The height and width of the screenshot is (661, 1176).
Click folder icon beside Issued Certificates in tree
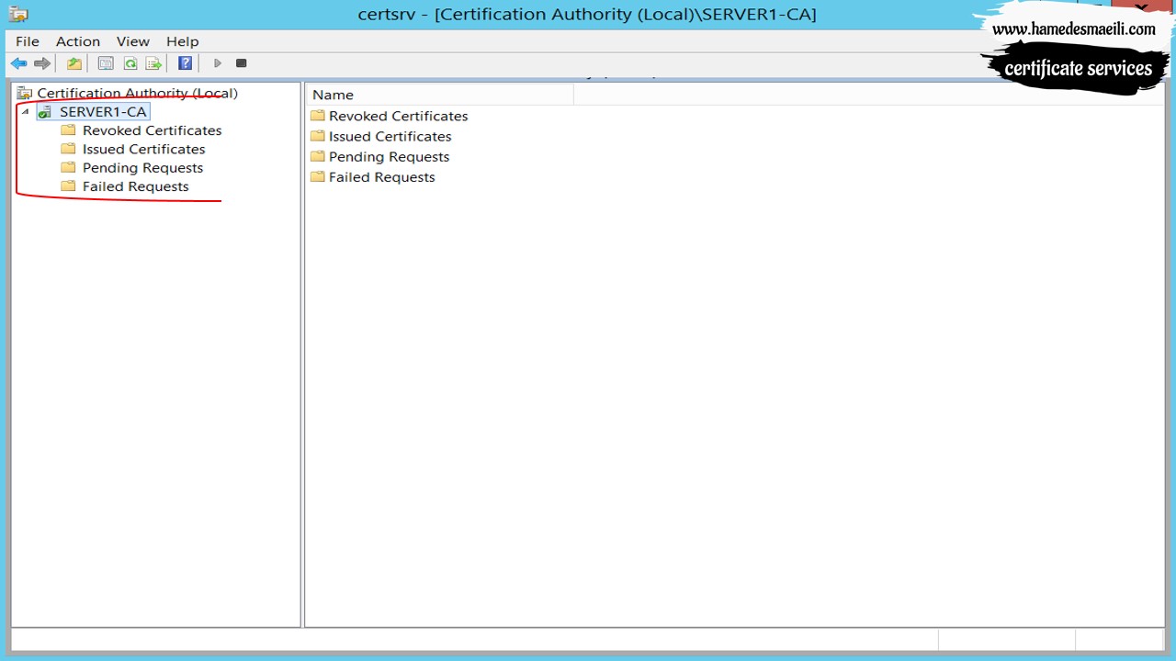click(x=68, y=149)
